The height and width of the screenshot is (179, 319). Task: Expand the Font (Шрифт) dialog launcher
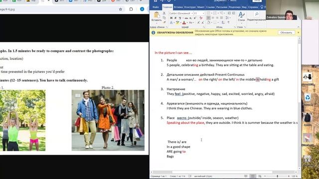click(204, 27)
